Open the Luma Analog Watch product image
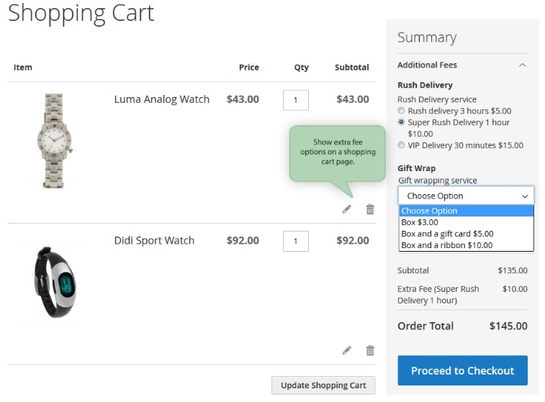The width and height of the screenshot is (545, 402). click(x=54, y=140)
